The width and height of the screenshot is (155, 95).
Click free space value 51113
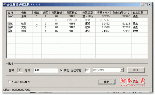126,24
